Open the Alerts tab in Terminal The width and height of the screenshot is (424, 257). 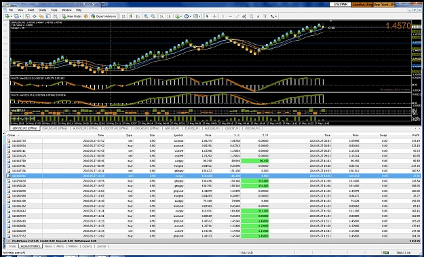click(60, 246)
